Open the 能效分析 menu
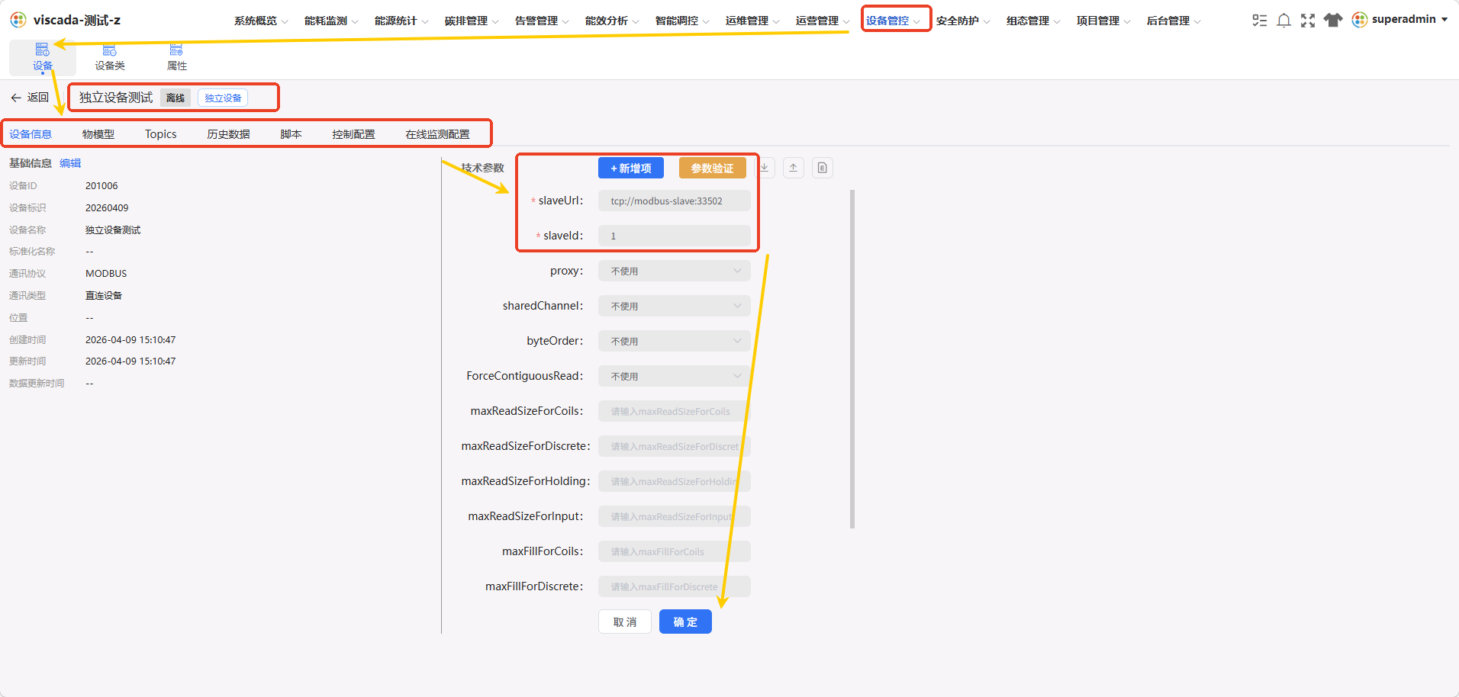Viewport: 1459px width, 697px height. (612, 21)
